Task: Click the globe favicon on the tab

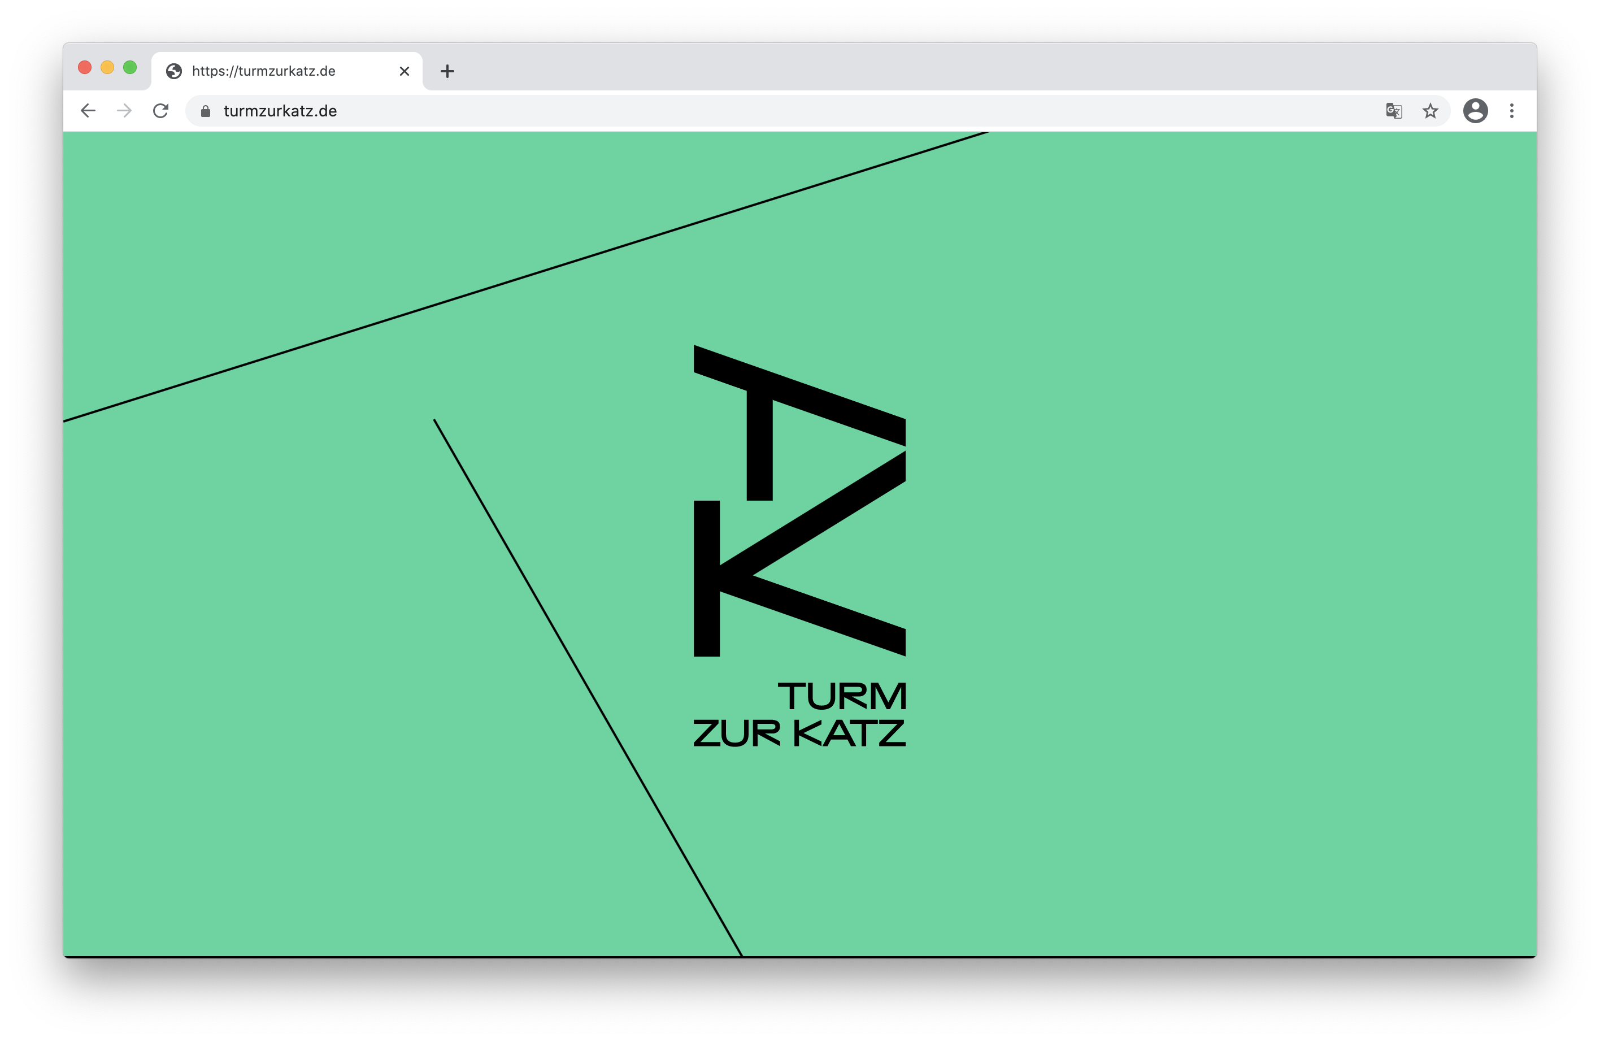Action: 174,71
